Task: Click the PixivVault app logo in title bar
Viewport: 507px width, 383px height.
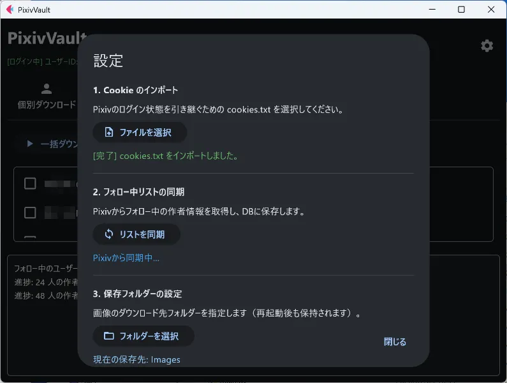Action: click(x=10, y=10)
